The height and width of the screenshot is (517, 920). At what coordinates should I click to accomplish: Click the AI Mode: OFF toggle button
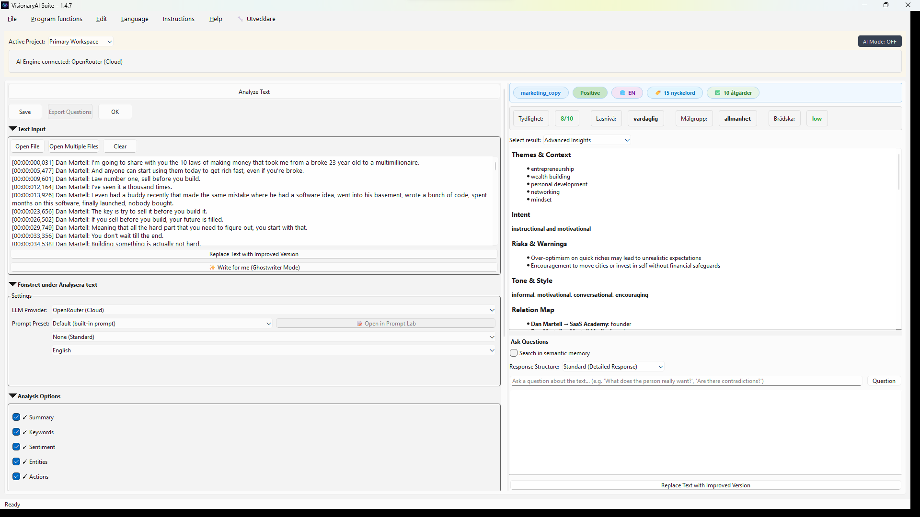pos(879,42)
